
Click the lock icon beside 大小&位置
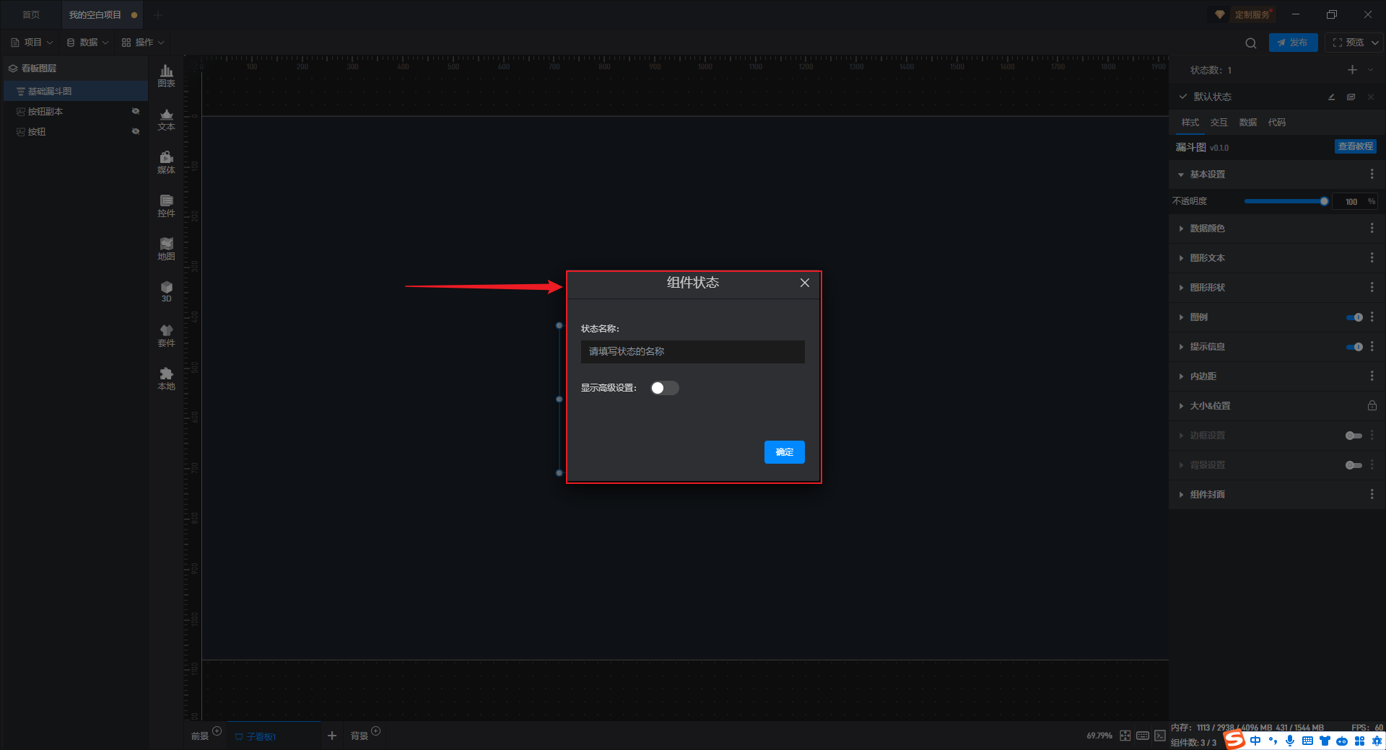point(1372,406)
